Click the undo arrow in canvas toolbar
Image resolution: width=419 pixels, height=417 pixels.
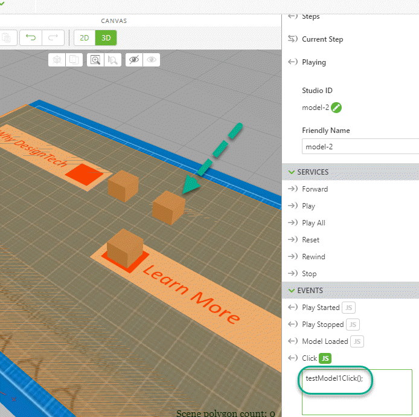tap(31, 37)
